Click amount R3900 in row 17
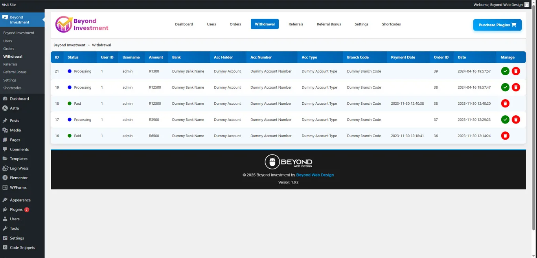 point(154,120)
